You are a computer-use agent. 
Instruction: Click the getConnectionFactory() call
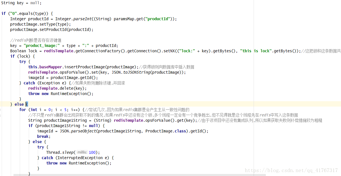click(100, 51)
